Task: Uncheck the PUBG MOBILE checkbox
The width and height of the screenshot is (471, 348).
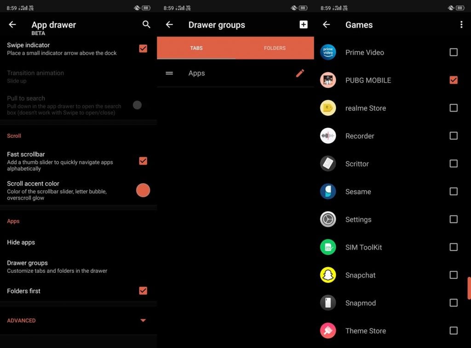Action: point(454,80)
